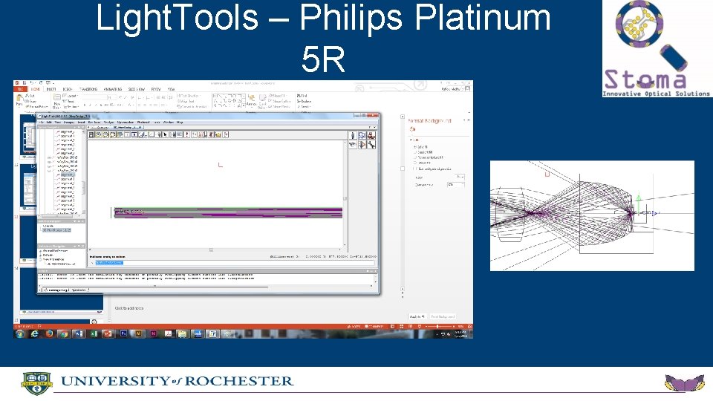Click the ray-trace lens diagram image
Screen dimensions: 713x401
tap(592, 215)
